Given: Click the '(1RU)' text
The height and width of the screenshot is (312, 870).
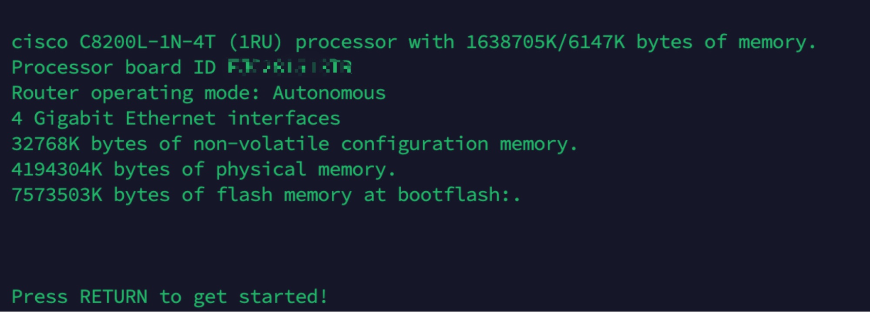Looking at the screenshot, I should click(x=255, y=43).
